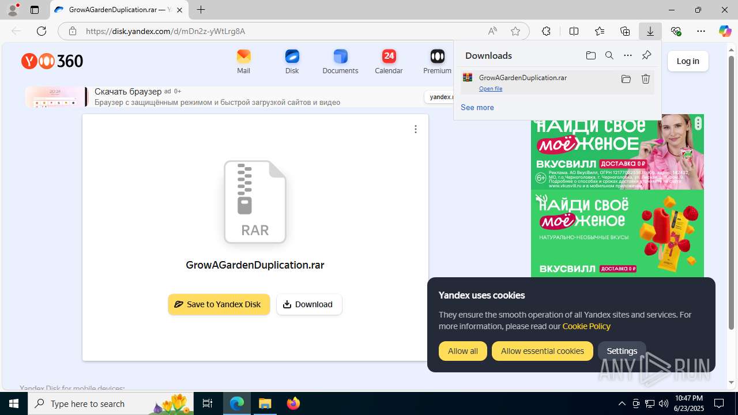This screenshot has width=738, height=415.
Task: Click See more in Downloads
Action: pos(477,107)
